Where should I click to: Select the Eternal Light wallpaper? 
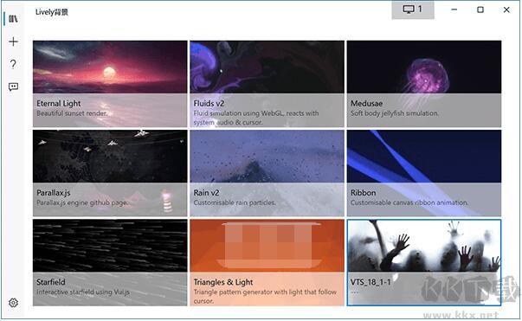tap(110, 84)
